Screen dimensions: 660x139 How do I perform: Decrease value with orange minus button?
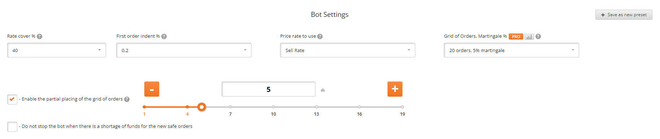(x=152, y=89)
